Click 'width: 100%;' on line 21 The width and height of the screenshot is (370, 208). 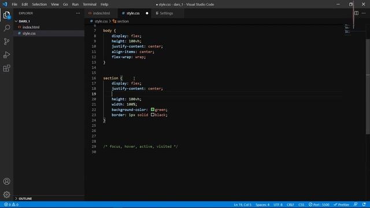(x=124, y=104)
